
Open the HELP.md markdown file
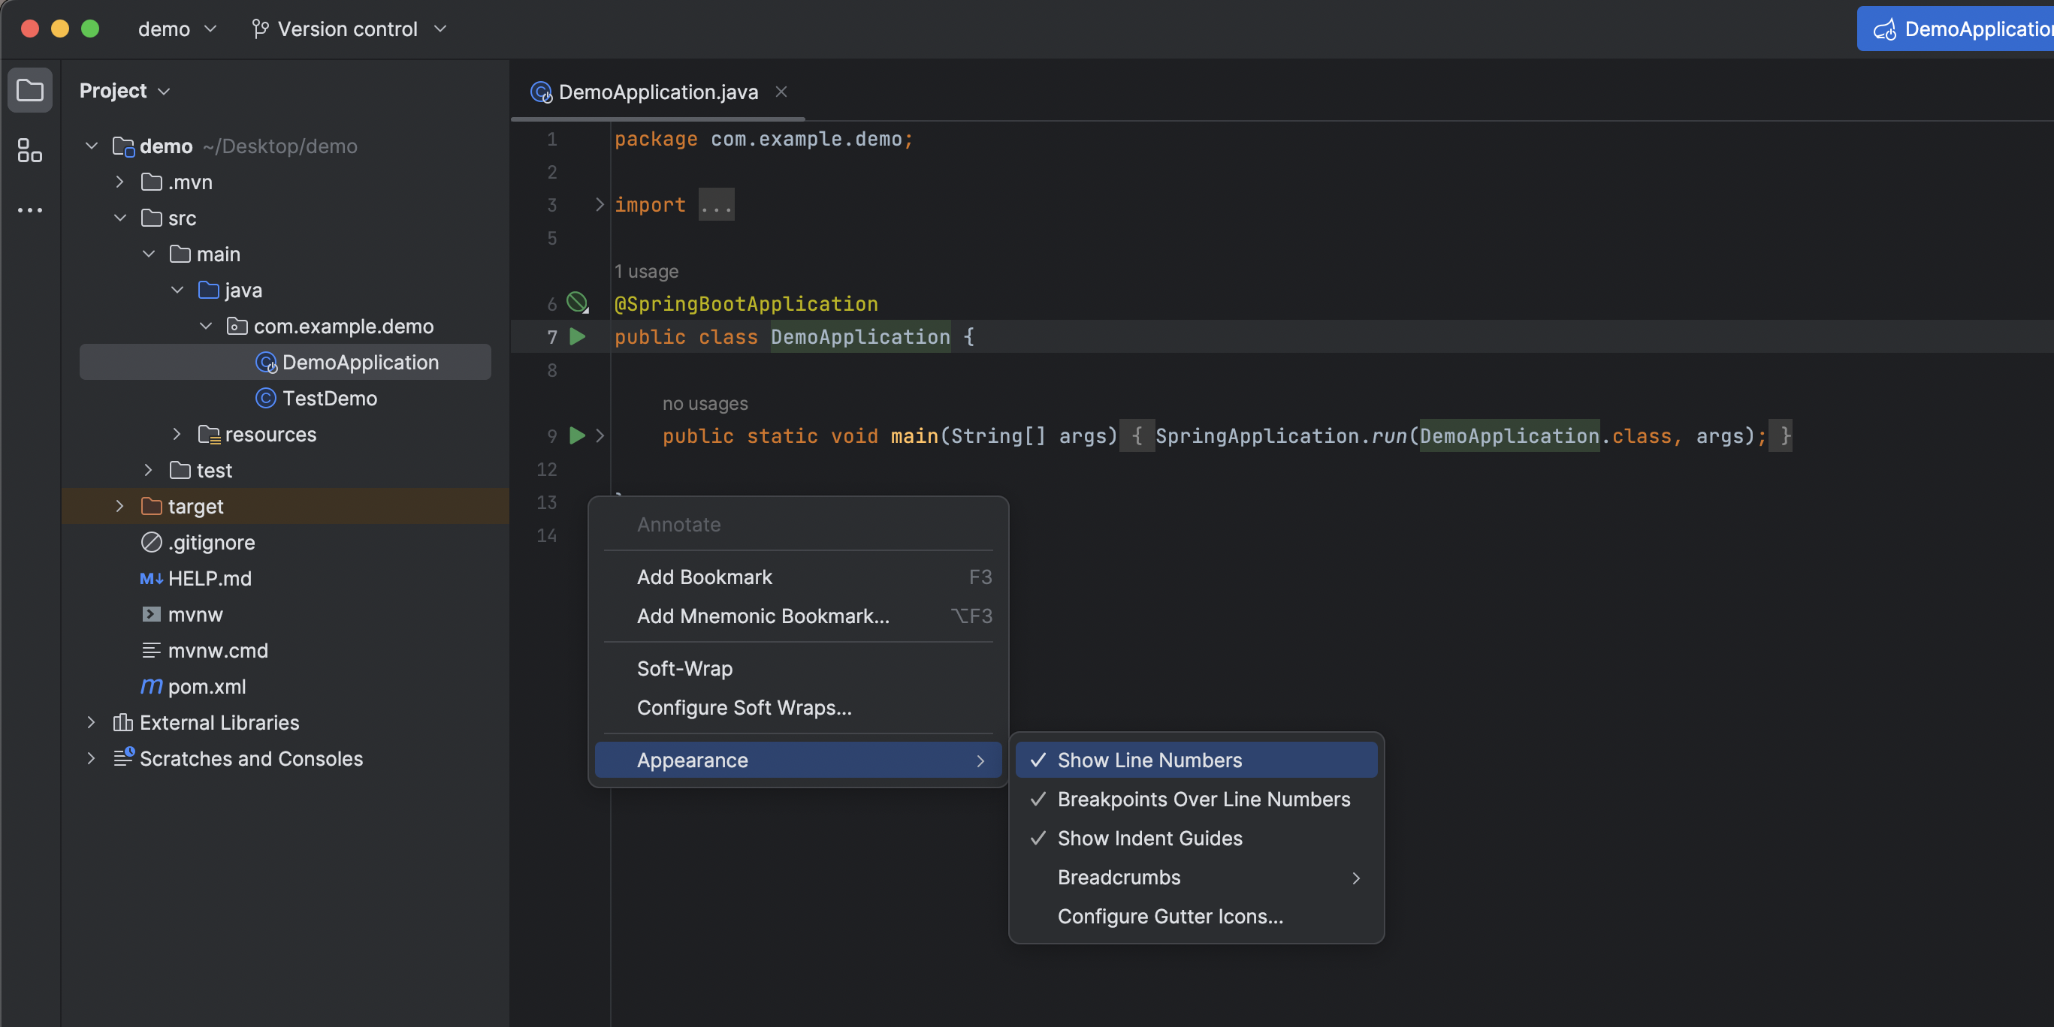(x=209, y=578)
